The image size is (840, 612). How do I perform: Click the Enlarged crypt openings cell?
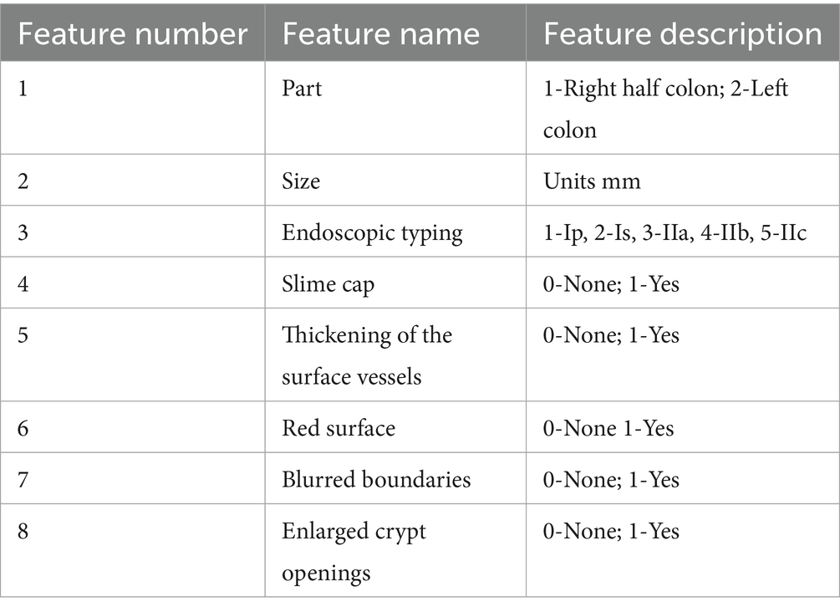click(354, 551)
